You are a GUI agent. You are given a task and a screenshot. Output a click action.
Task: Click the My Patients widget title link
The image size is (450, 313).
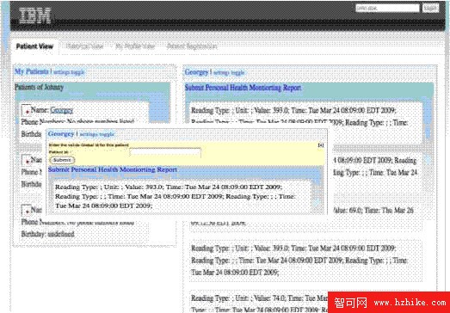click(x=32, y=71)
